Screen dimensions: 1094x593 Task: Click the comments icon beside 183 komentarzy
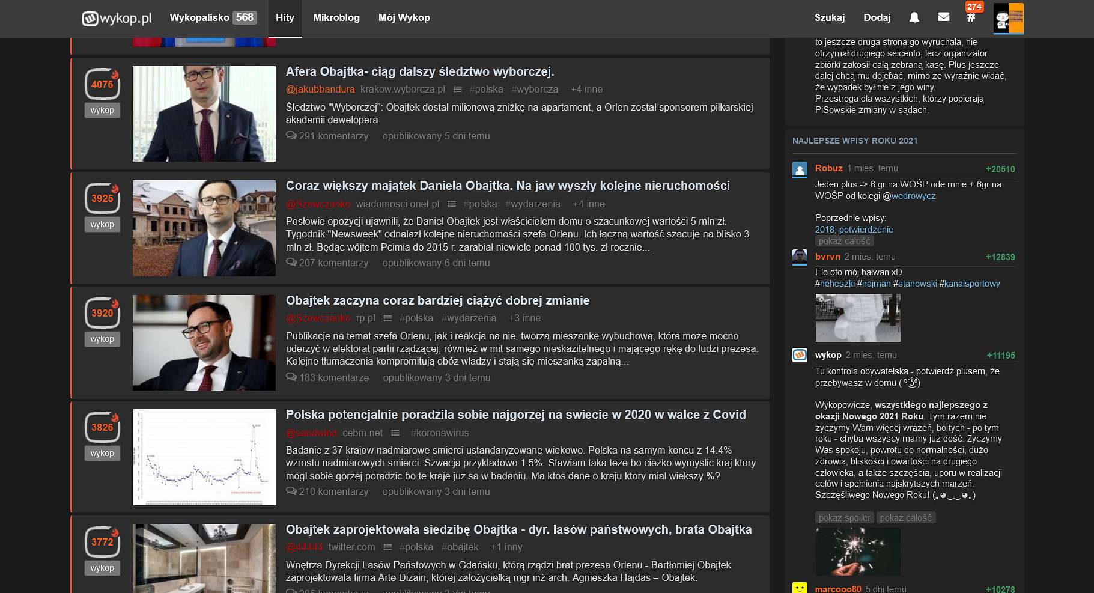pyautogui.click(x=291, y=377)
